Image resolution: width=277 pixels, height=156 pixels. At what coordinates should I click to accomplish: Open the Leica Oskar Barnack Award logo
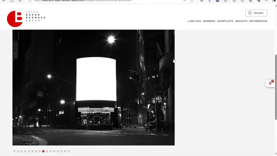coord(26,19)
